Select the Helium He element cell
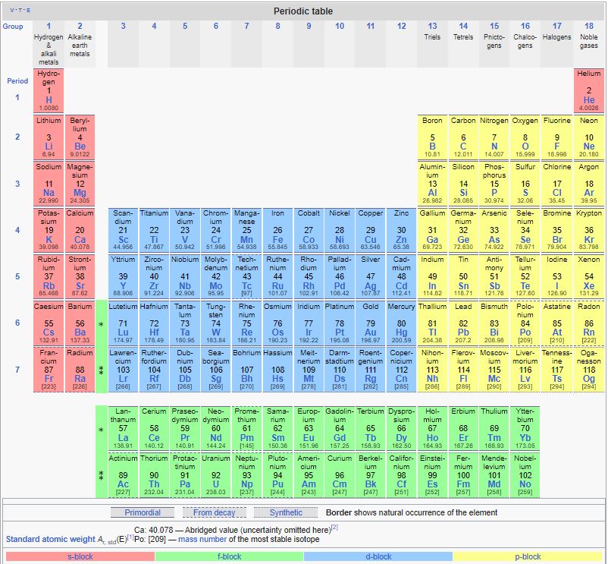 click(x=588, y=91)
